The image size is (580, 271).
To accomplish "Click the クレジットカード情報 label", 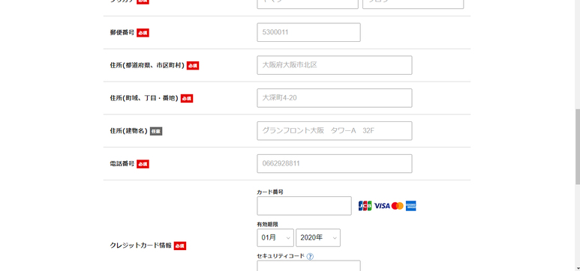I will click(140, 246).
